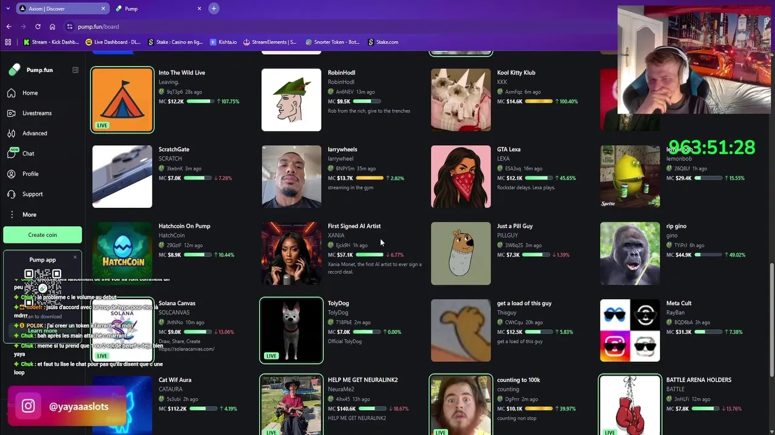Open the tab search dropdown arrow
The image size is (775, 435).
(x=7, y=8)
